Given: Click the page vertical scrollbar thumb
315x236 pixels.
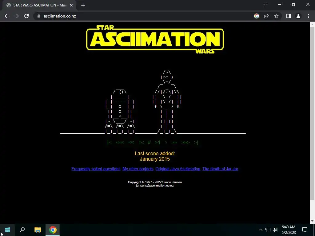Looking at the screenshot, I should pyautogui.click(x=312, y=113).
